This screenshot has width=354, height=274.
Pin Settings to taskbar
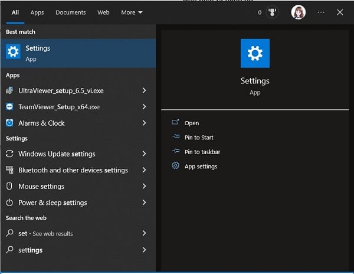tap(202, 152)
